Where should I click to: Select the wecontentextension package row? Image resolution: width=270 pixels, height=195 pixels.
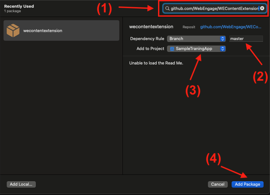tap(61, 30)
